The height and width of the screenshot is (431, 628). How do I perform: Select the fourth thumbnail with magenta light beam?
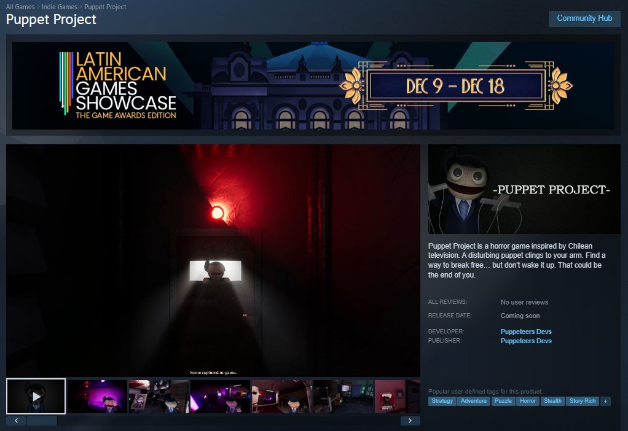coord(220,397)
